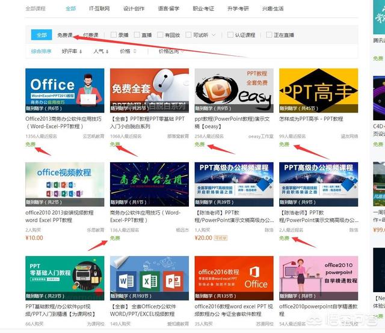Screen dimensions: 385x333
Task: Sort by 综合排序
Action: (x=41, y=51)
